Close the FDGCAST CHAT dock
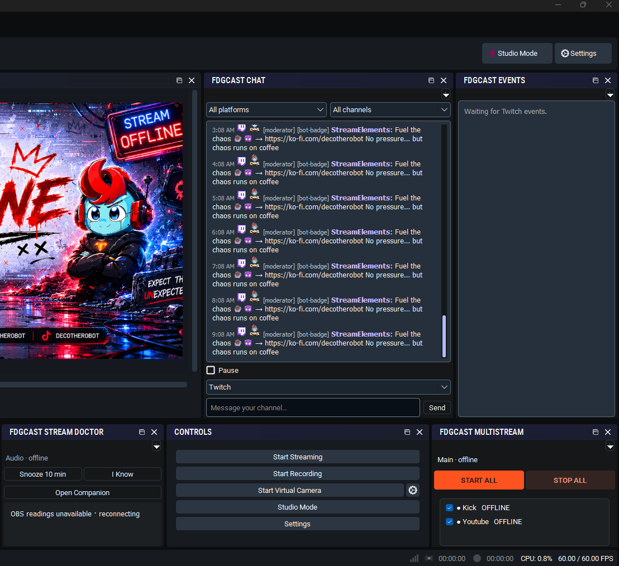The image size is (619, 566). (x=444, y=80)
